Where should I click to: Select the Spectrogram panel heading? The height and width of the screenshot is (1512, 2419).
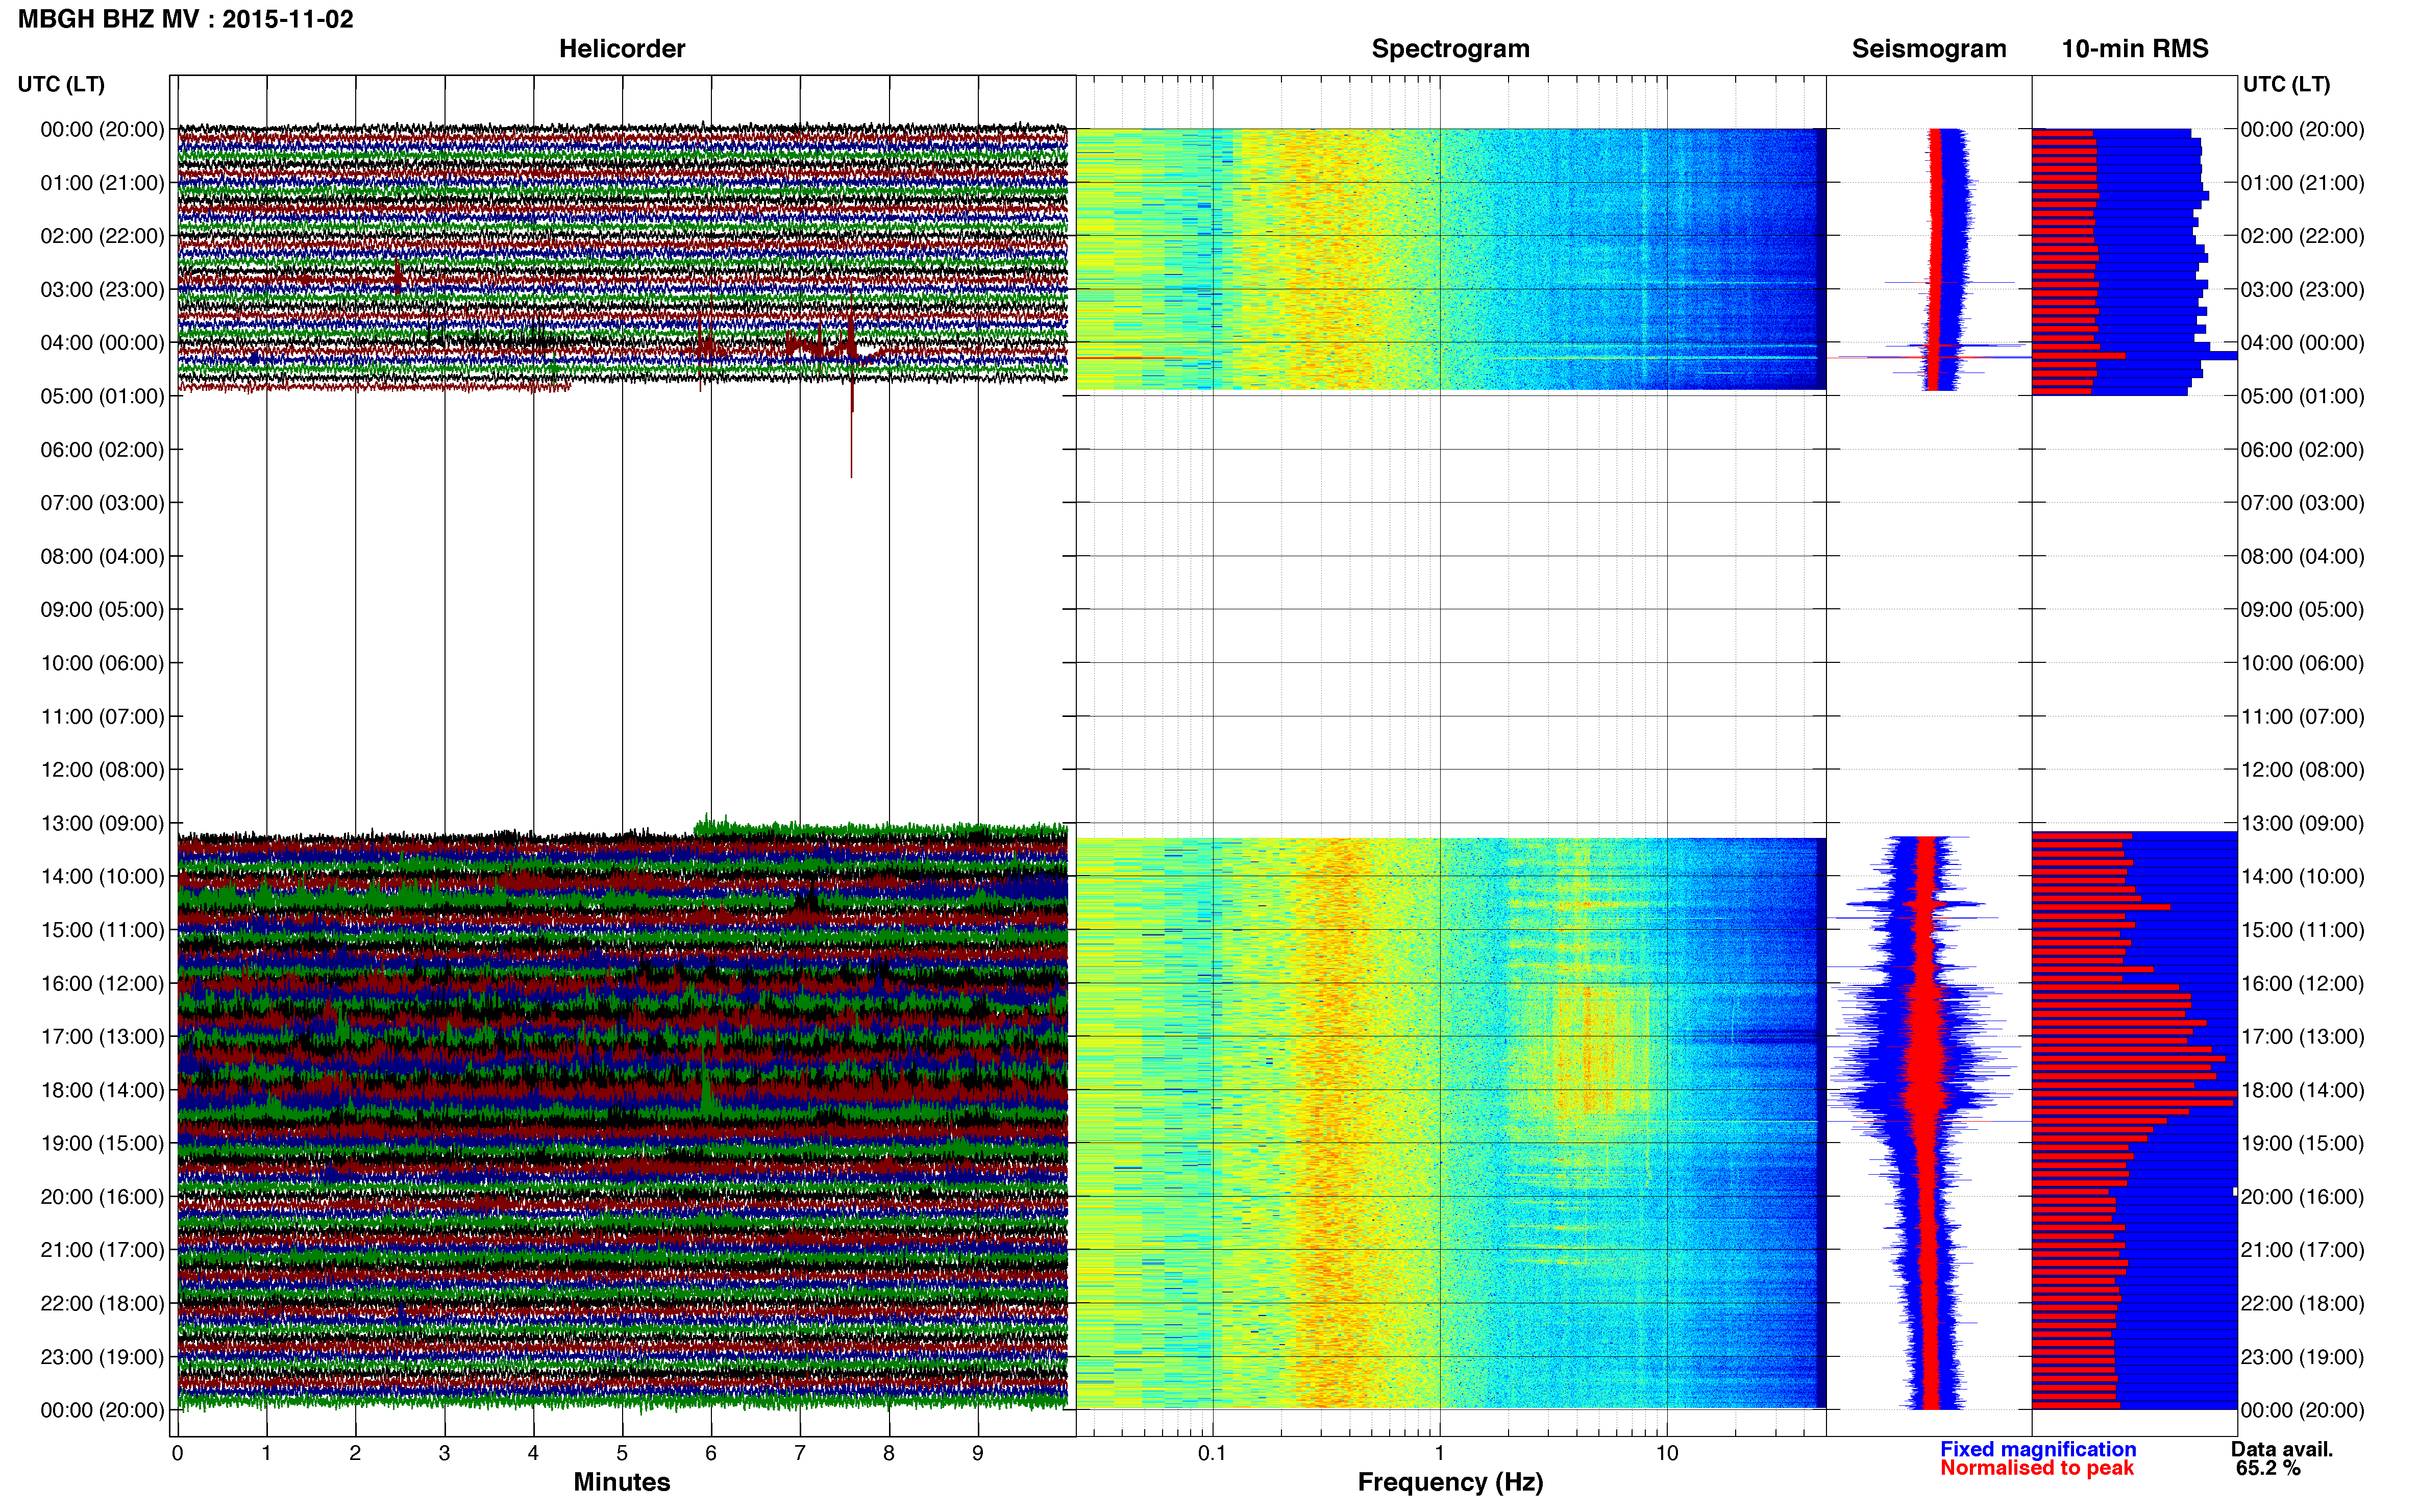click(1450, 49)
